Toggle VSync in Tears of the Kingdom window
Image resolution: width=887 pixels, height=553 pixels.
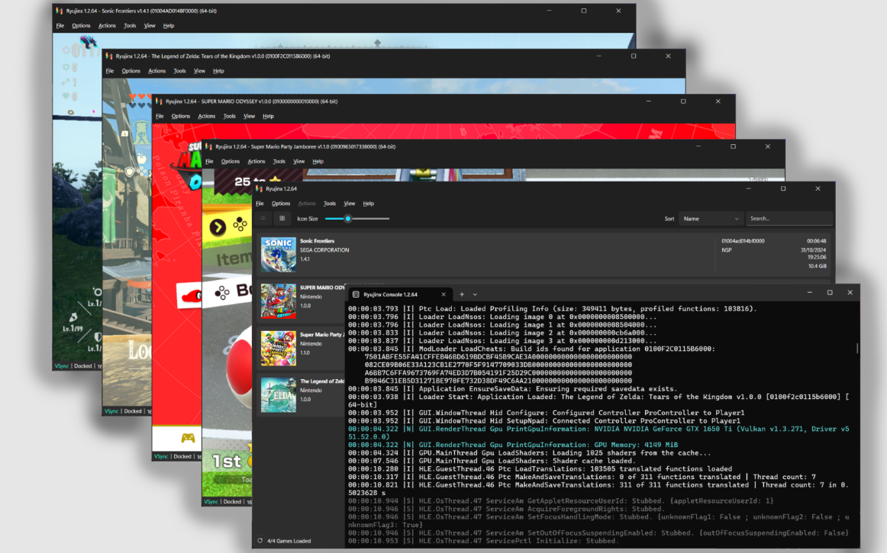pos(111,411)
